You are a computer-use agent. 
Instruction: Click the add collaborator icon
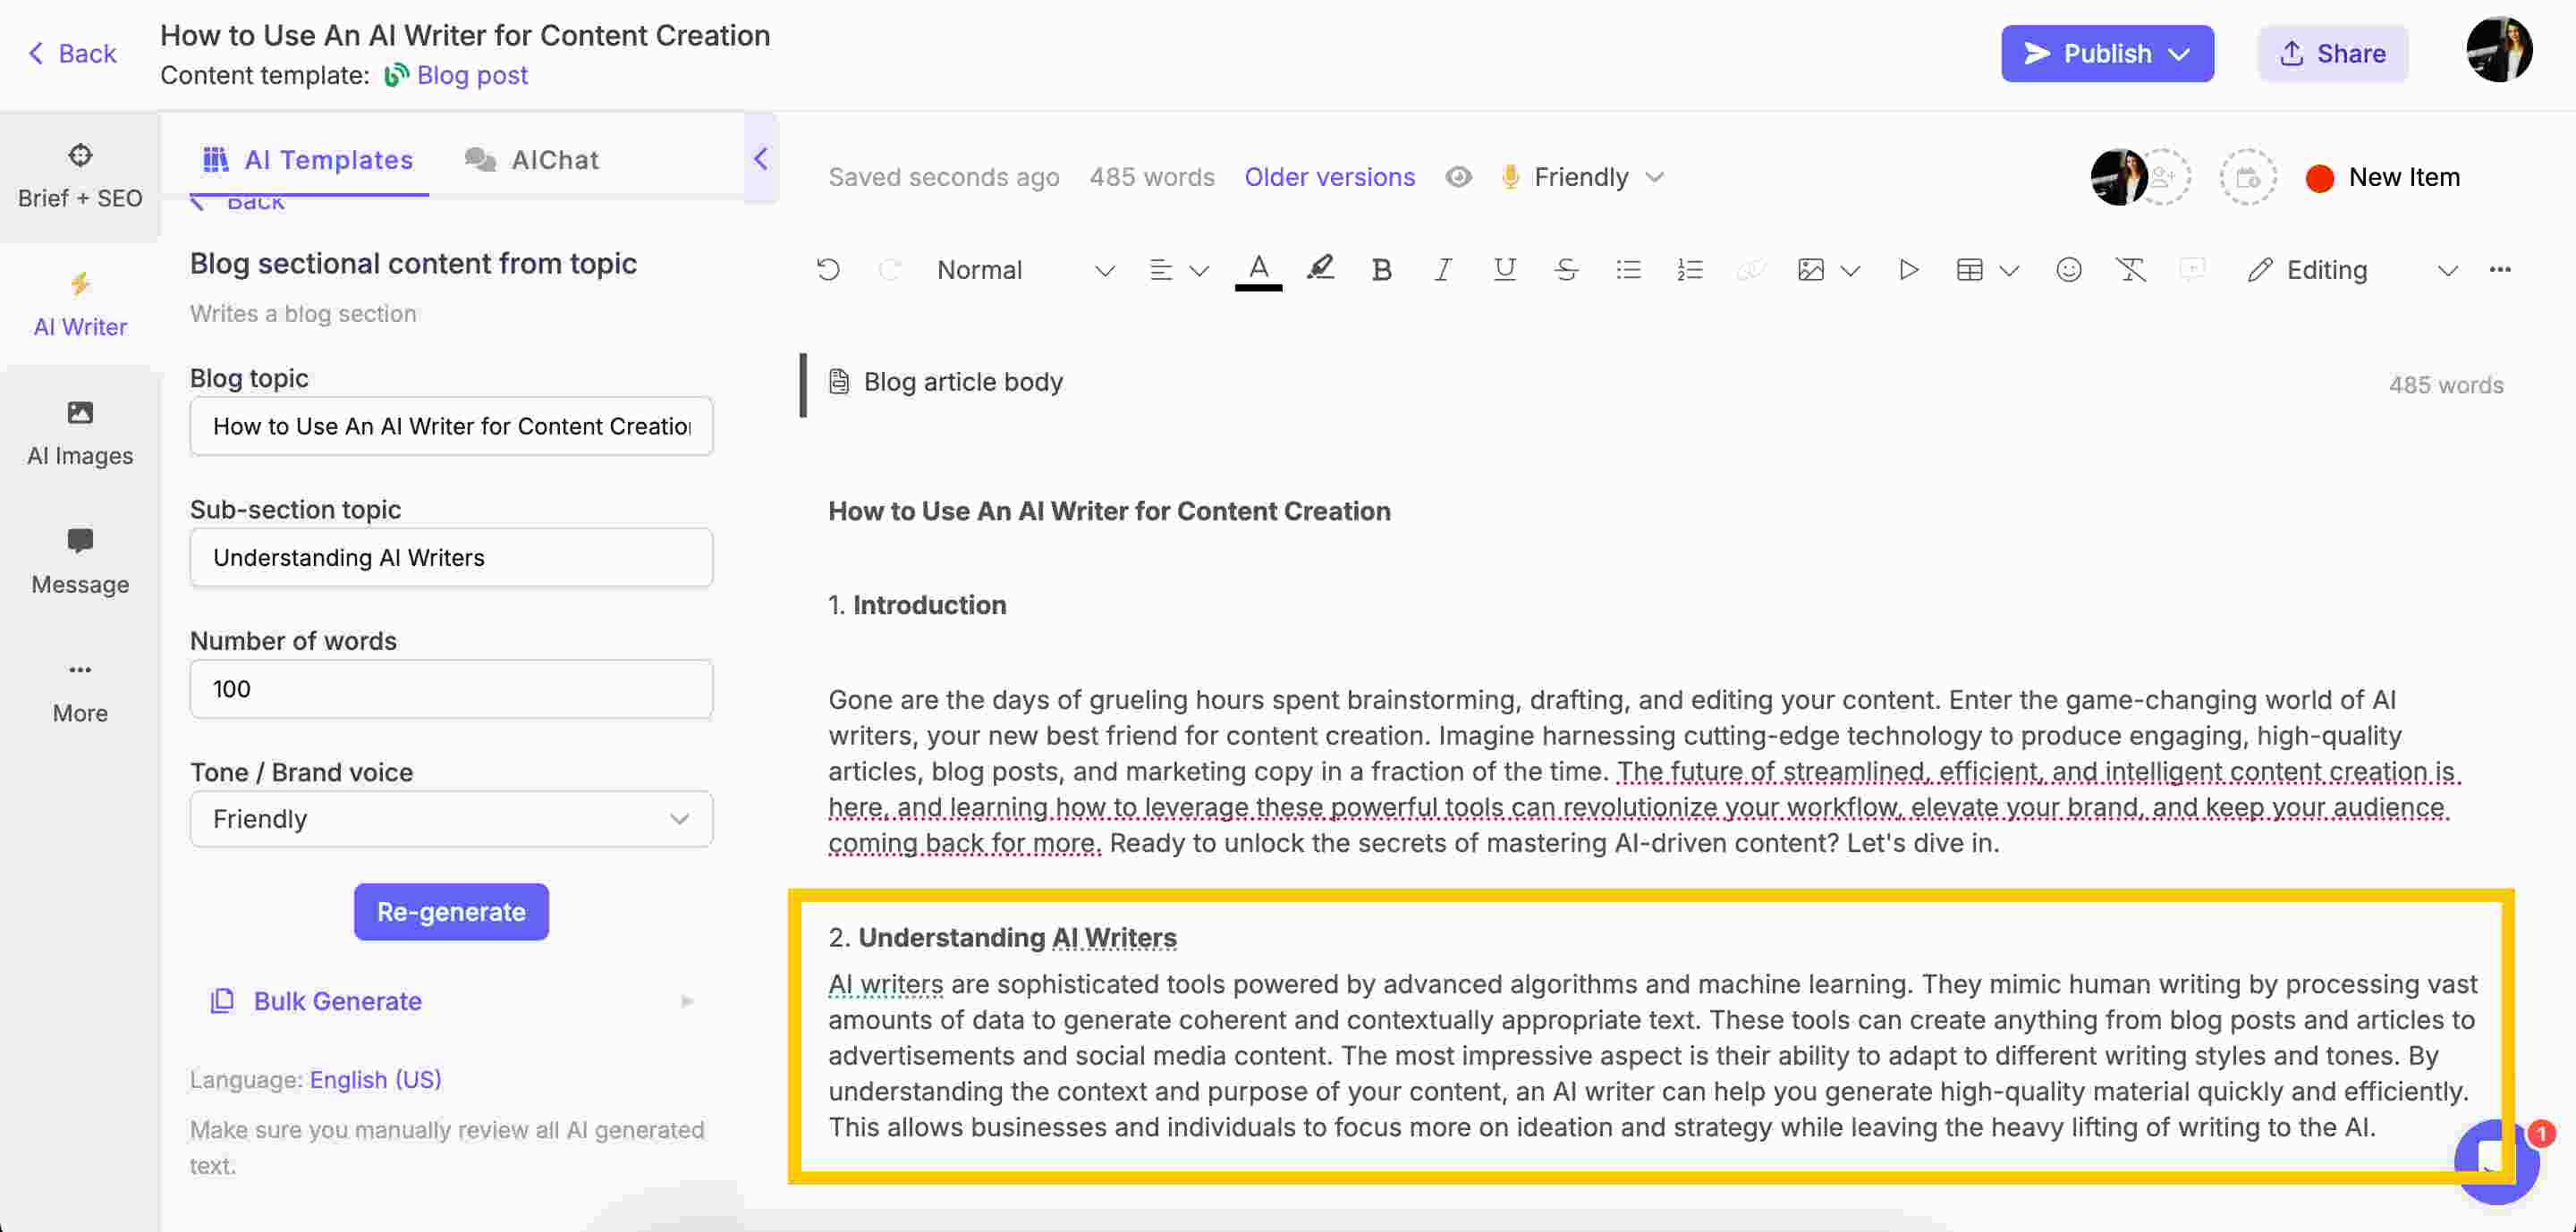point(2163,177)
